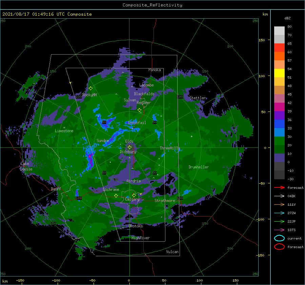Click yellow diamond marker below Cochrane label
Image resolution: width=305 pixels, height=285 pixels.
[x=116, y=196]
